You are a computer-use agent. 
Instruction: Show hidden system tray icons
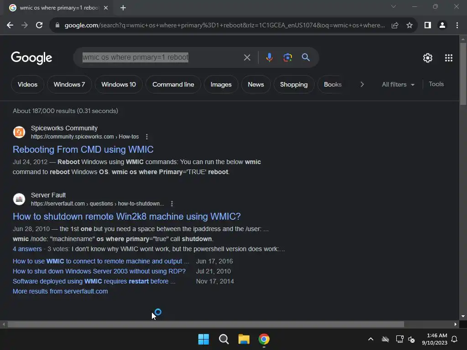(371, 339)
